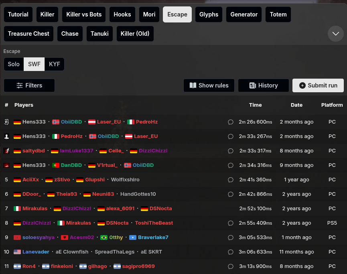Click US flag beside Lanevader
This screenshot has width=347, height=274.
(x=17, y=252)
